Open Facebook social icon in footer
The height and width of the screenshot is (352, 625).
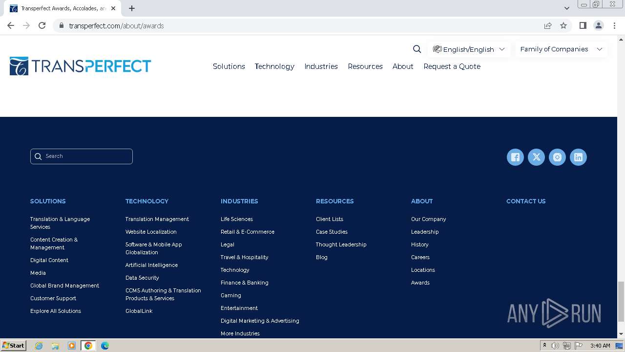click(515, 157)
